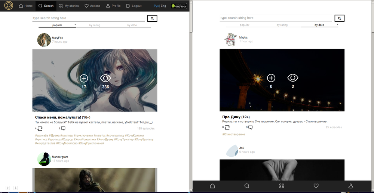
Task: Click plus icon above 17 on MaryFox story
Action: click(x=84, y=78)
